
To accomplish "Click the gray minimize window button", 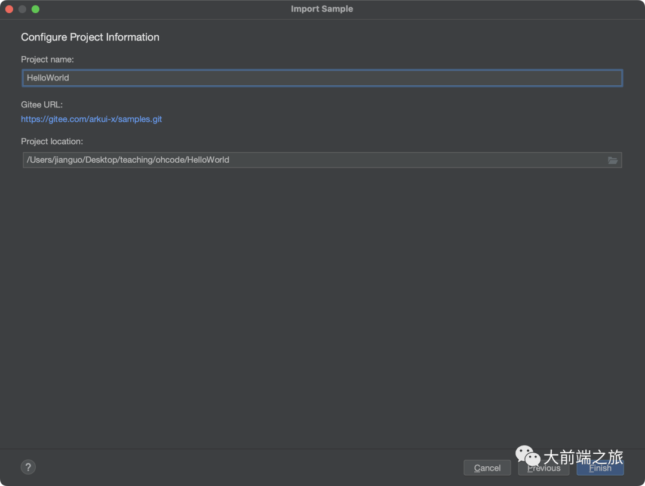I will tap(22, 9).
